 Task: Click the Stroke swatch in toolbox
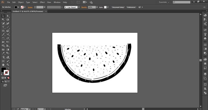pyautogui.click(x=7, y=72)
